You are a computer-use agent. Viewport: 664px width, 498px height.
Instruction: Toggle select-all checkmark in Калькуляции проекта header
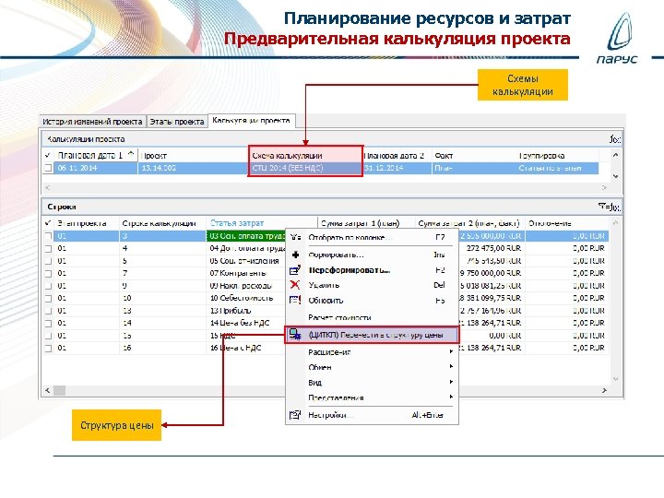pos(48,156)
